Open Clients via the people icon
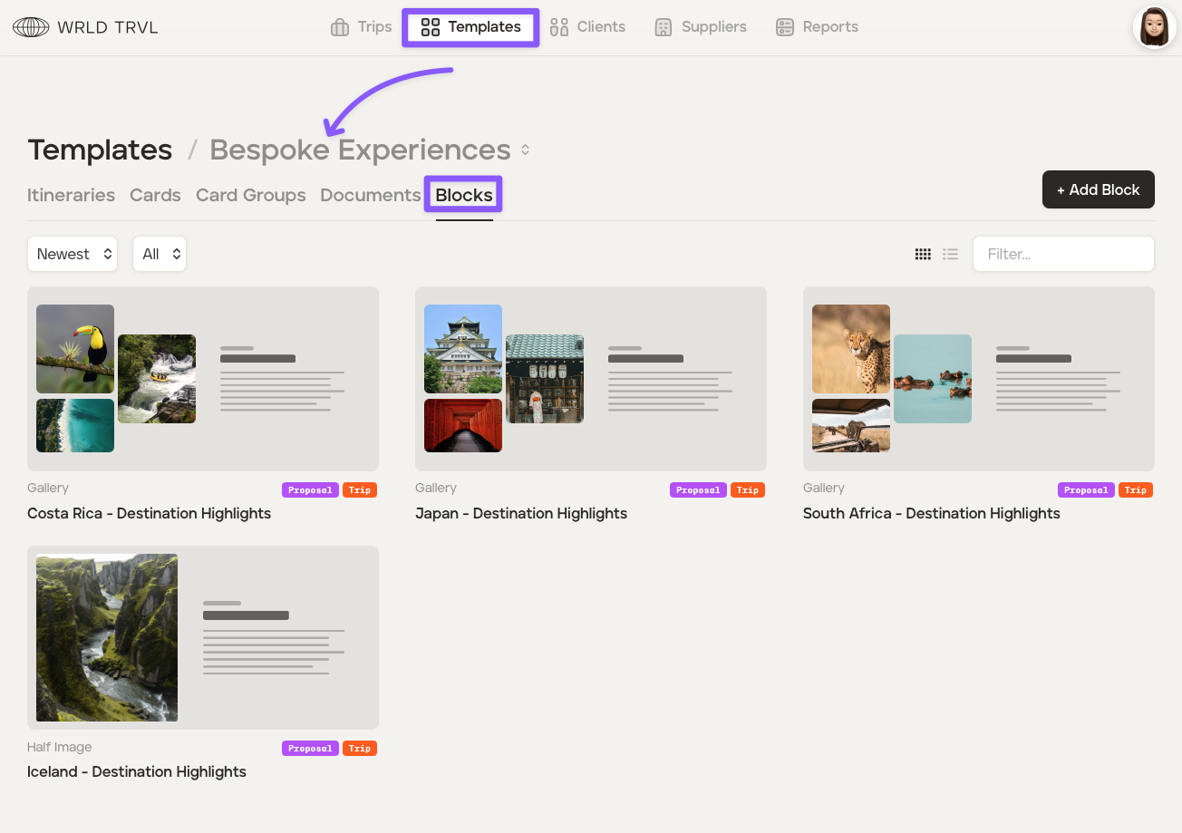The image size is (1182, 833). [x=559, y=27]
